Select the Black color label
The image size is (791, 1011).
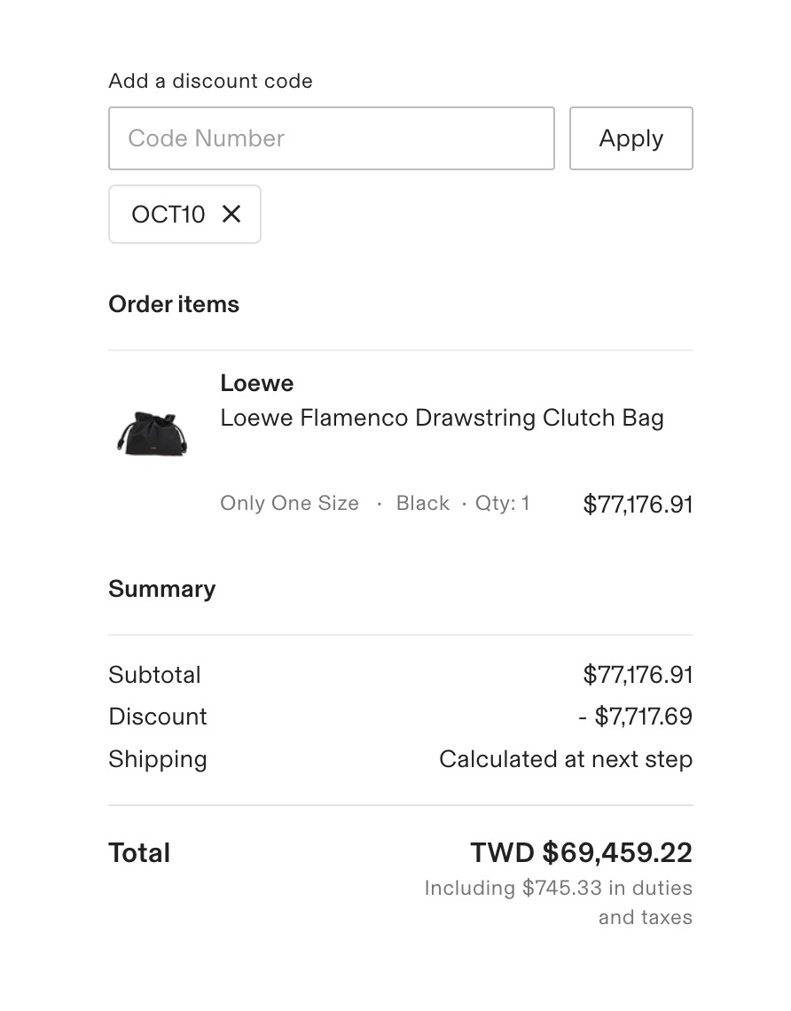(422, 504)
